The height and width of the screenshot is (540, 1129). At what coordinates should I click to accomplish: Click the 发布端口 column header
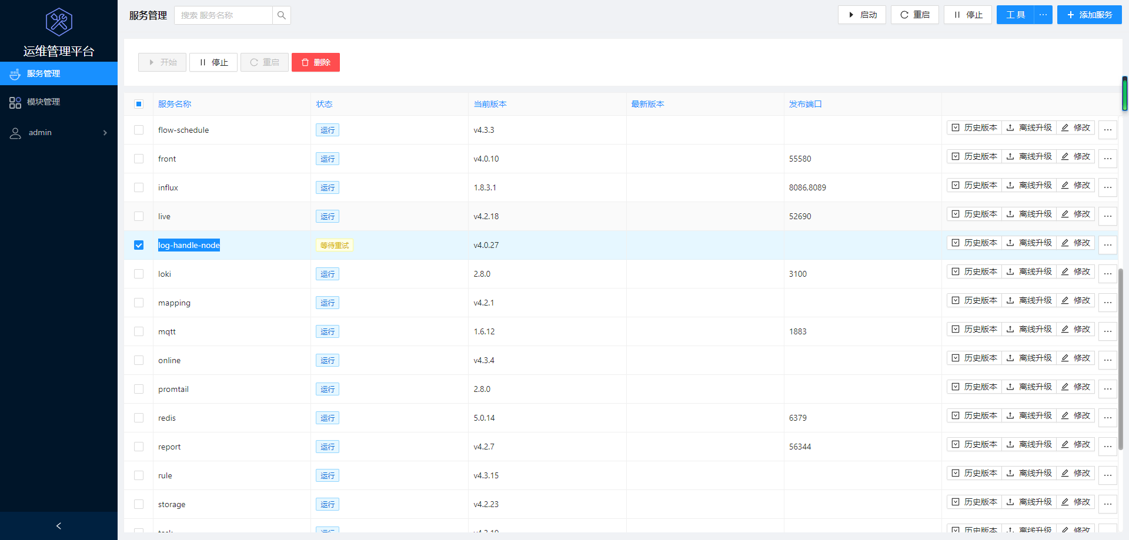[806, 104]
